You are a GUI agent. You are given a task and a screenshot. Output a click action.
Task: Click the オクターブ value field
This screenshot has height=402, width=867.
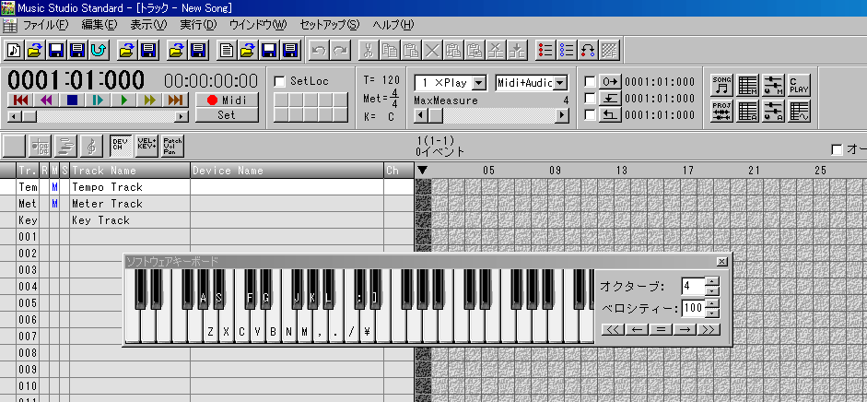694,287
